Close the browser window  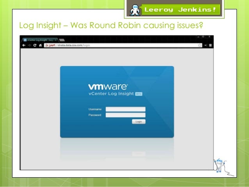pos(210,37)
